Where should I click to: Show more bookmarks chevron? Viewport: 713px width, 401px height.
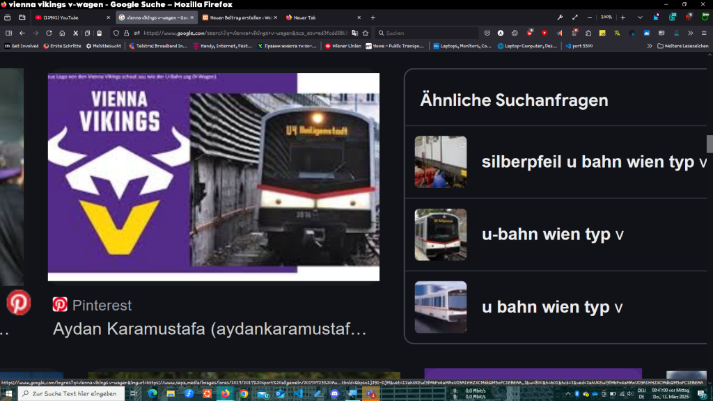pyautogui.click(x=650, y=46)
